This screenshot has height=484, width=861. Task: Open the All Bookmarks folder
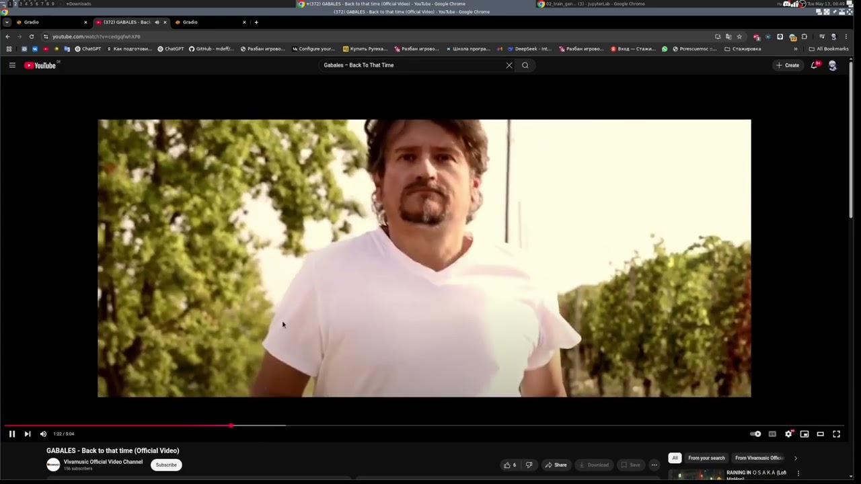tap(829, 48)
